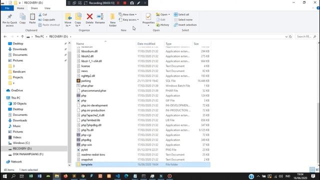The width and height of the screenshot is (320, 180).
Task: Create a New folder
Action: click(x=112, y=20)
